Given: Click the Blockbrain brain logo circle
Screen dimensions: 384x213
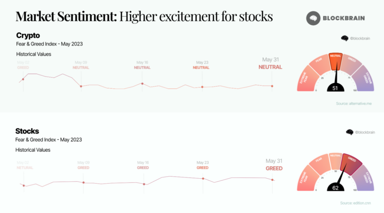Looking at the screenshot, I should tap(313, 18).
